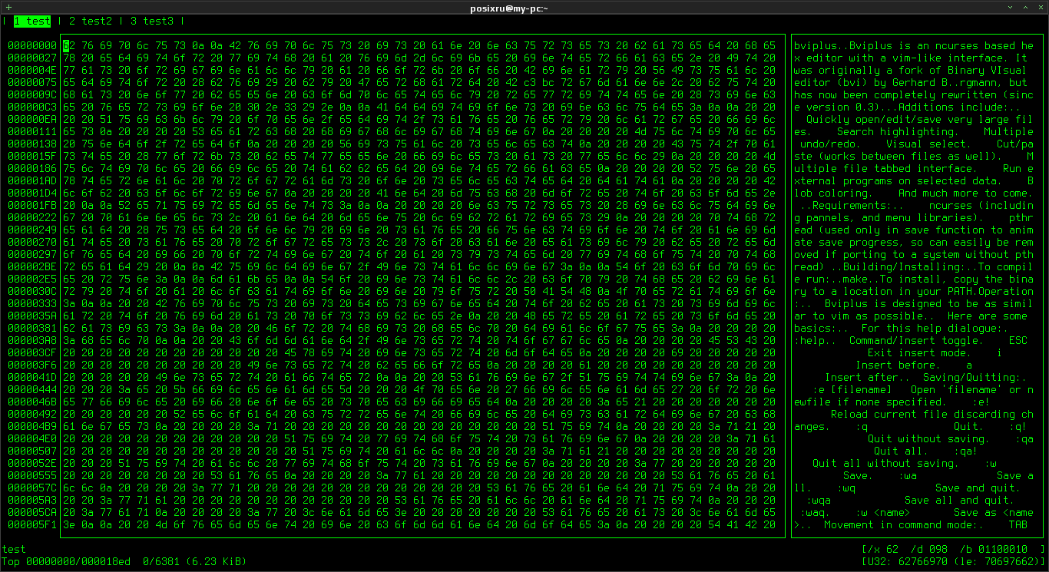
Task: Click offset label 00000027
Action: (32, 58)
